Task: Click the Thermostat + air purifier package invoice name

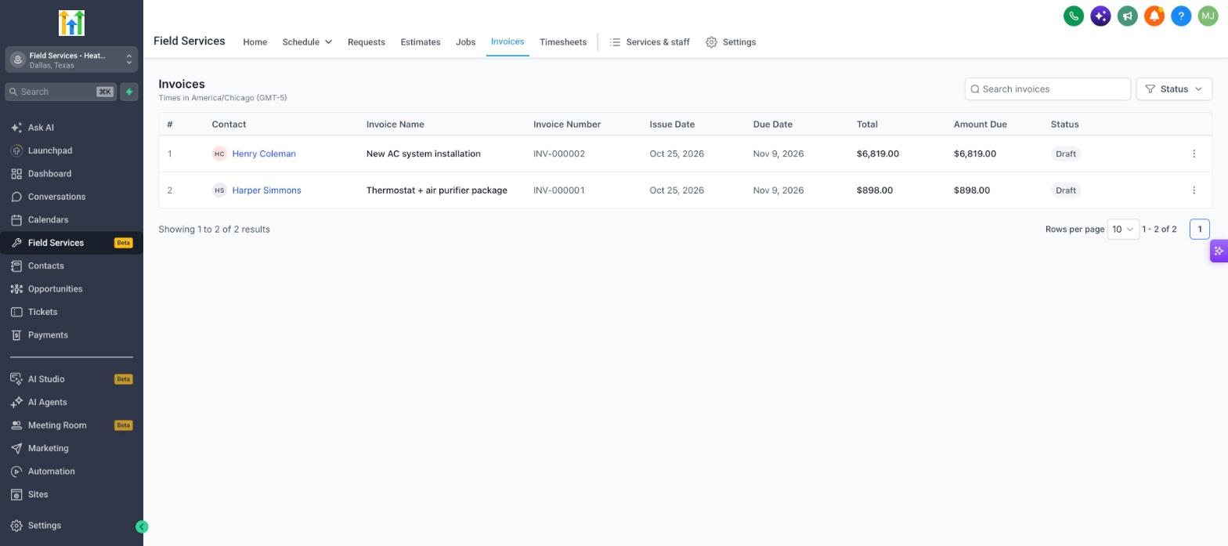Action: (x=437, y=190)
